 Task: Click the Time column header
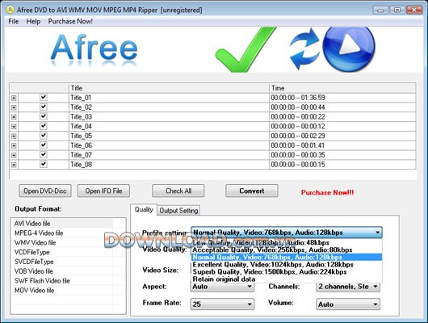pos(342,88)
